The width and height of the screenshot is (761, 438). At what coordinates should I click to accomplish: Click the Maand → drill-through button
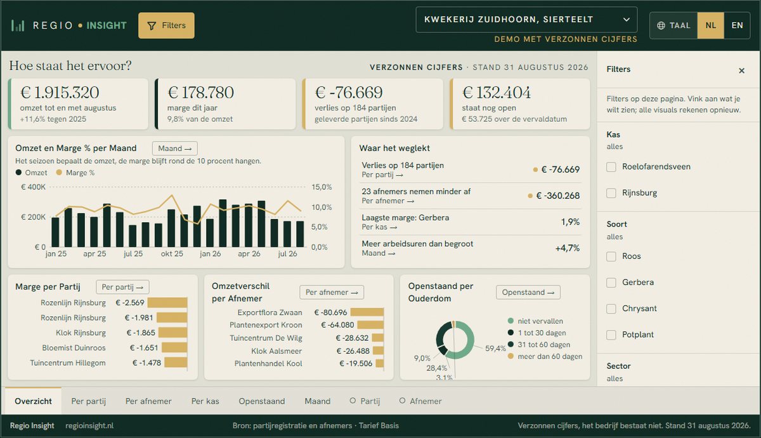pyautogui.click(x=175, y=149)
